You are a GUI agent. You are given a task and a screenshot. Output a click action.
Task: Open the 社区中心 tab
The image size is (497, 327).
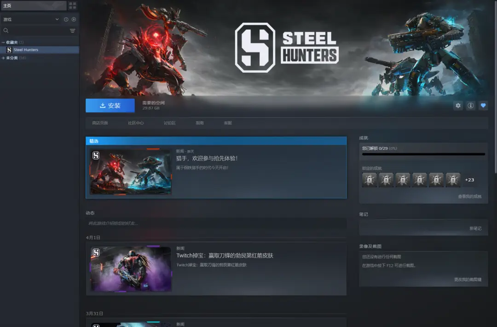click(x=136, y=123)
